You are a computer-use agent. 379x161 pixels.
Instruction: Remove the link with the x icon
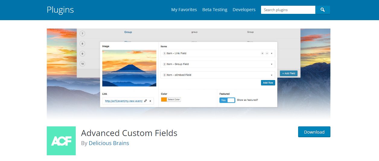click(150, 101)
